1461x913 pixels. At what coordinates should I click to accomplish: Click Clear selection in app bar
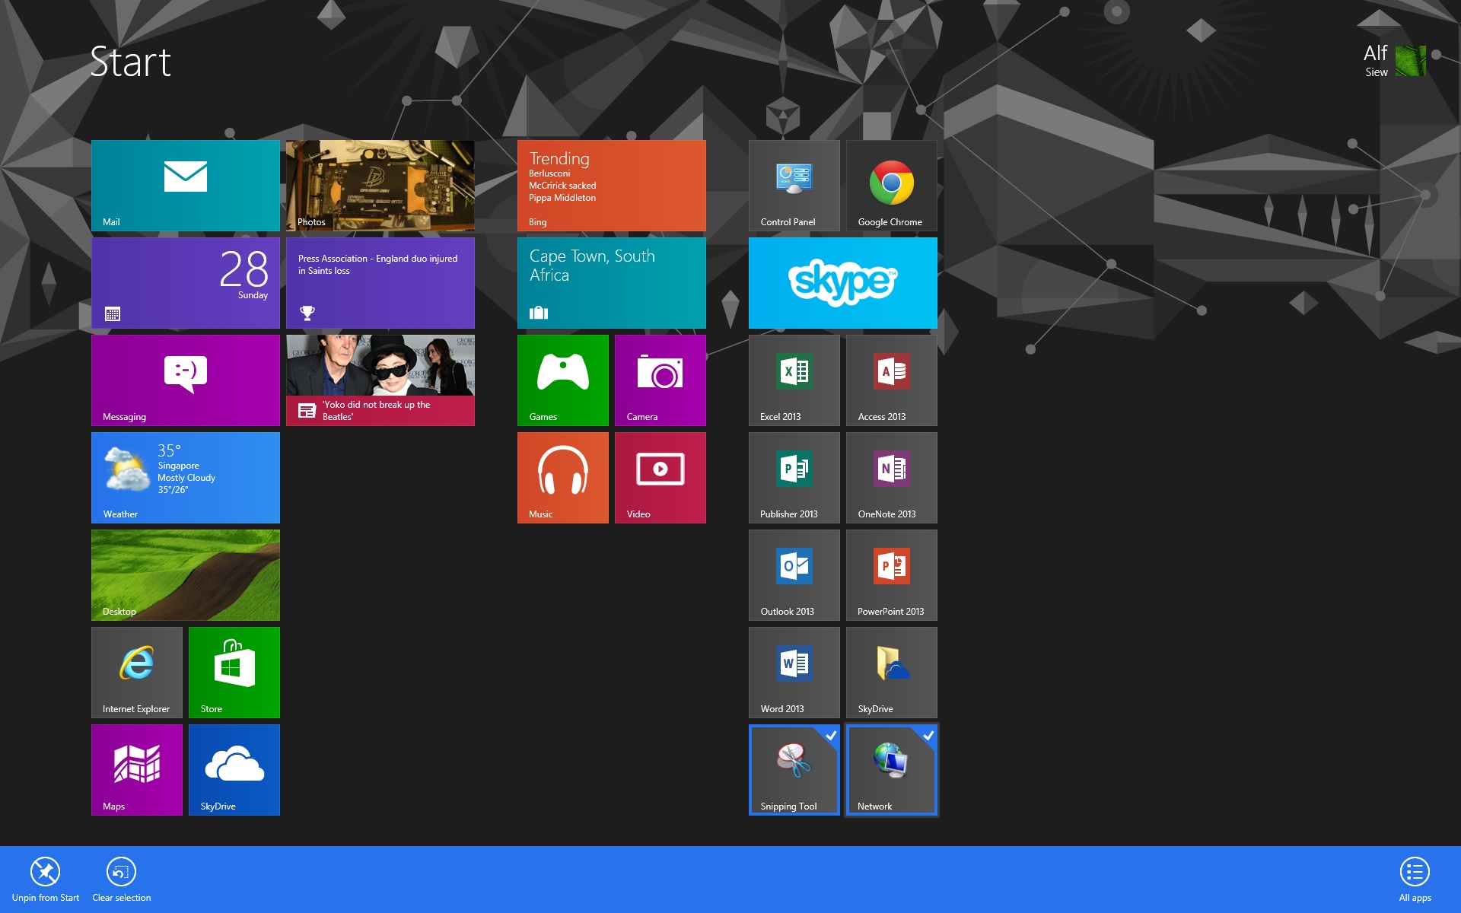coord(122,880)
